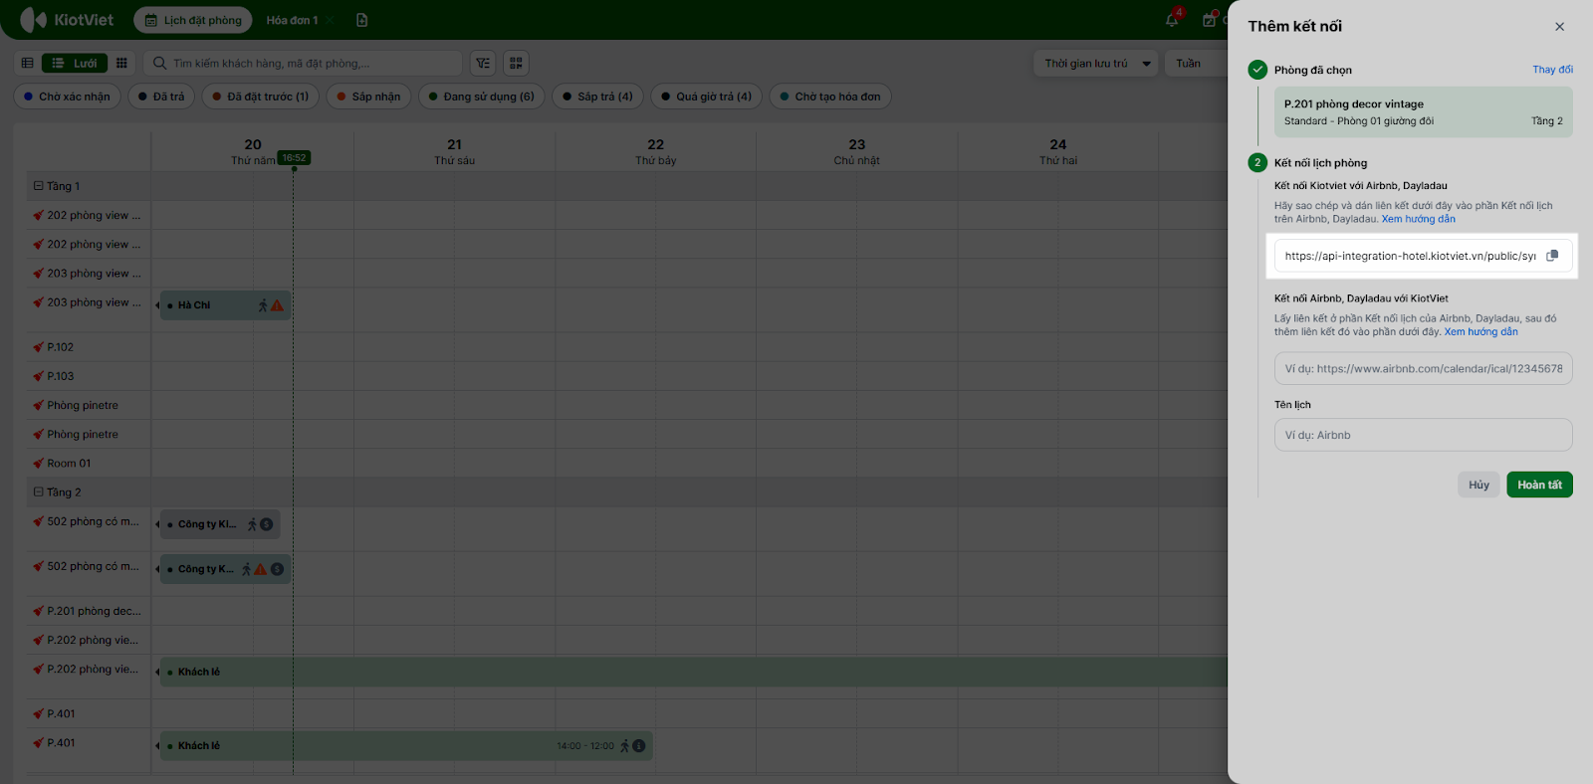Select day 20 Thứ năm column header
The width and height of the screenshot is (1593, 784).
(253, 151)
